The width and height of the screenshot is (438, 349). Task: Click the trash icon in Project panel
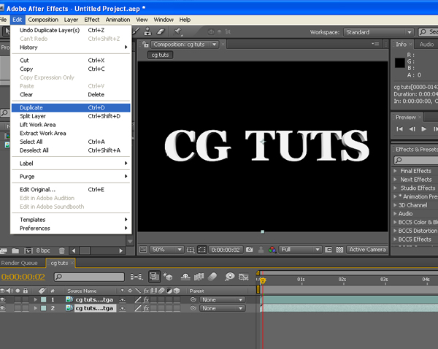click(x=62, y=250)
